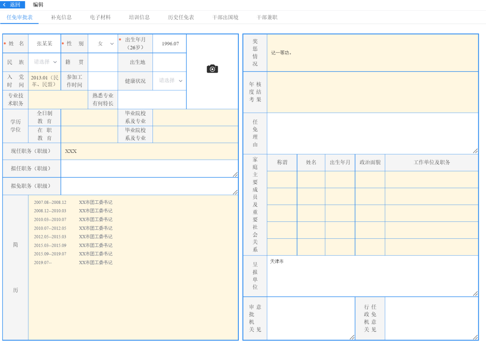
Task: Open the 电子材料 tab
Action: point(100,17)
